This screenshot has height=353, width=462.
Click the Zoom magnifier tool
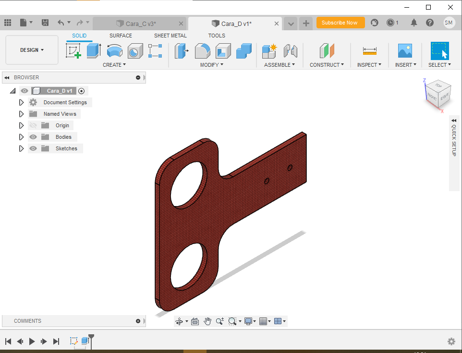click(x=220, y=321)
